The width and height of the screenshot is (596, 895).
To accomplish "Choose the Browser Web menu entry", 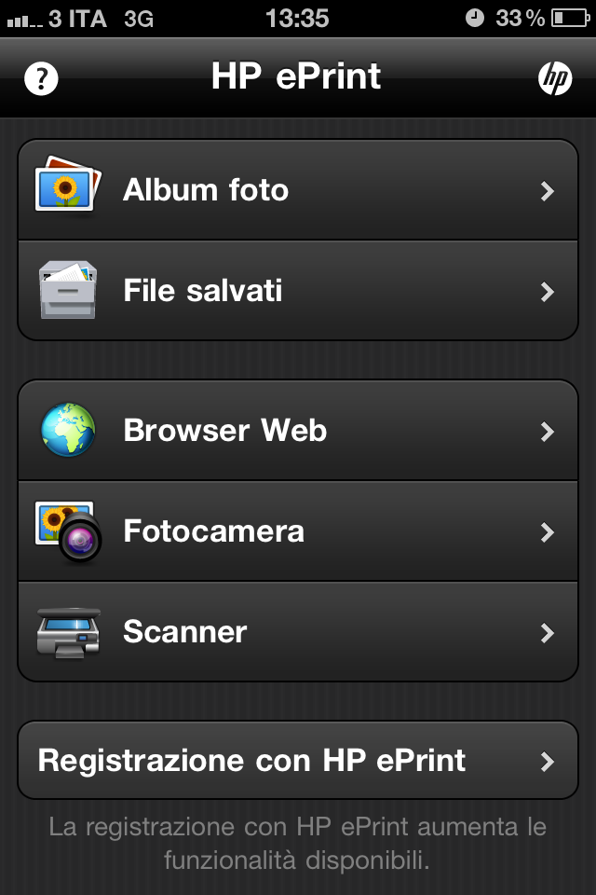I will click(225, 431).
